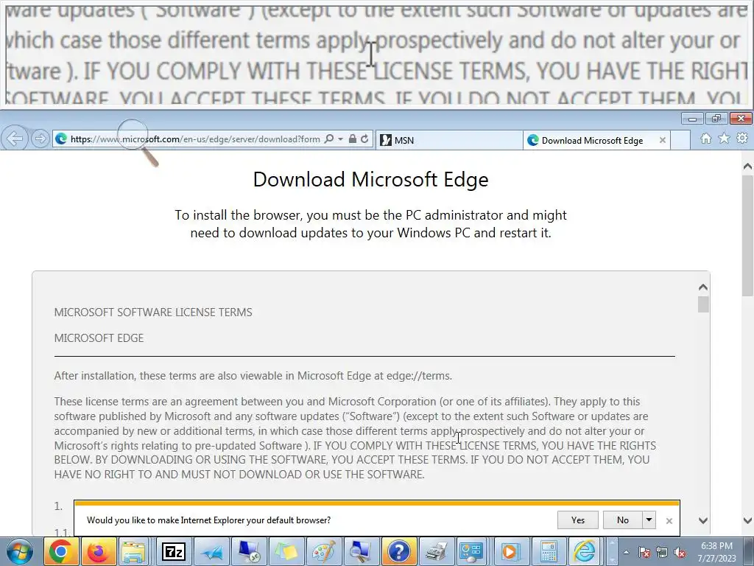Click the muted volume tray icon

pos(680,552)
